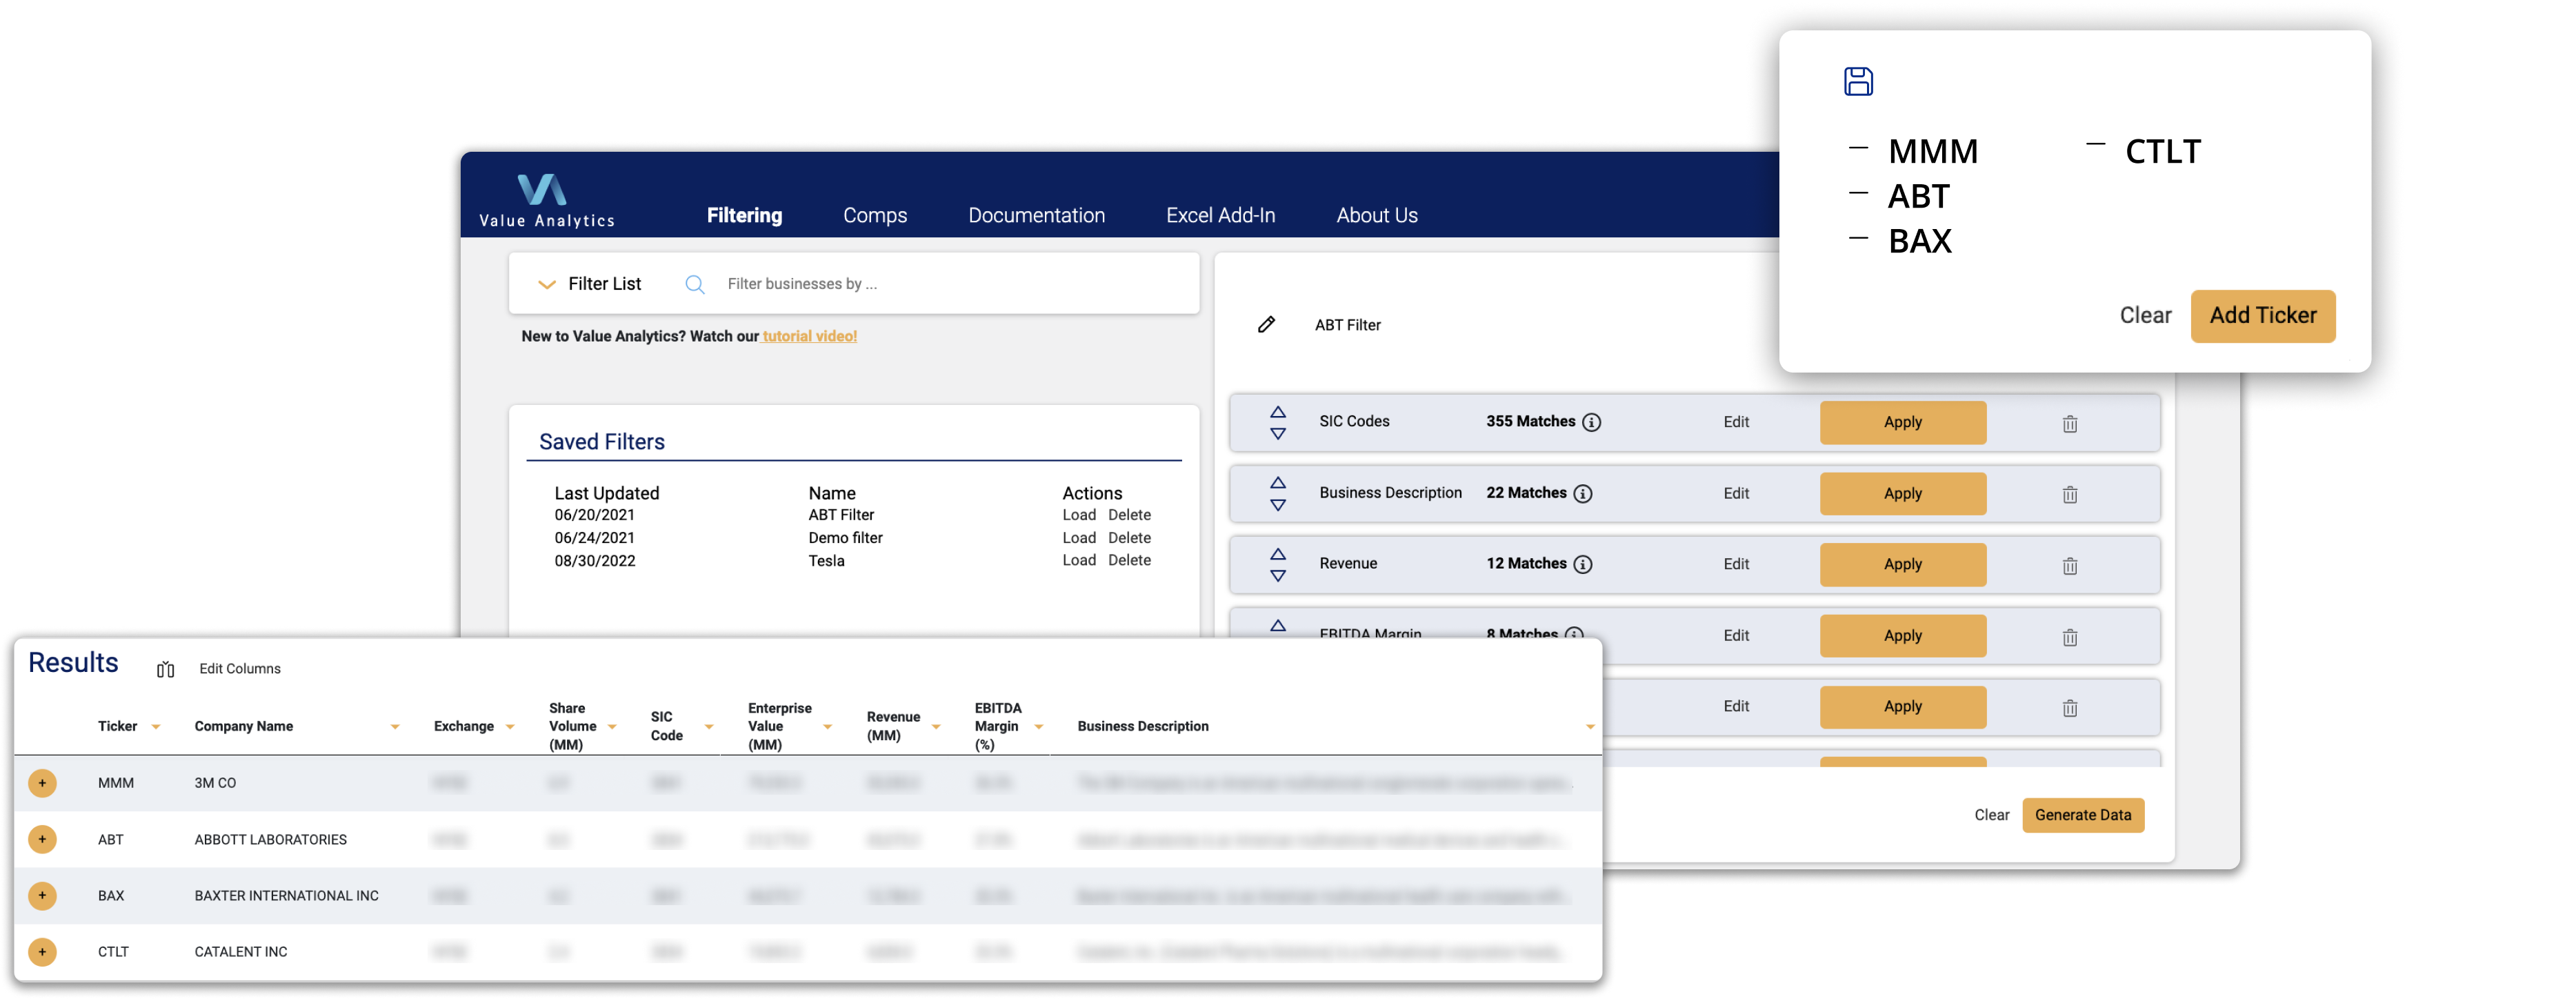Move SIC Codes filter down
The width and height of the screenshot is (2576, 999).
coord(1278,434)
